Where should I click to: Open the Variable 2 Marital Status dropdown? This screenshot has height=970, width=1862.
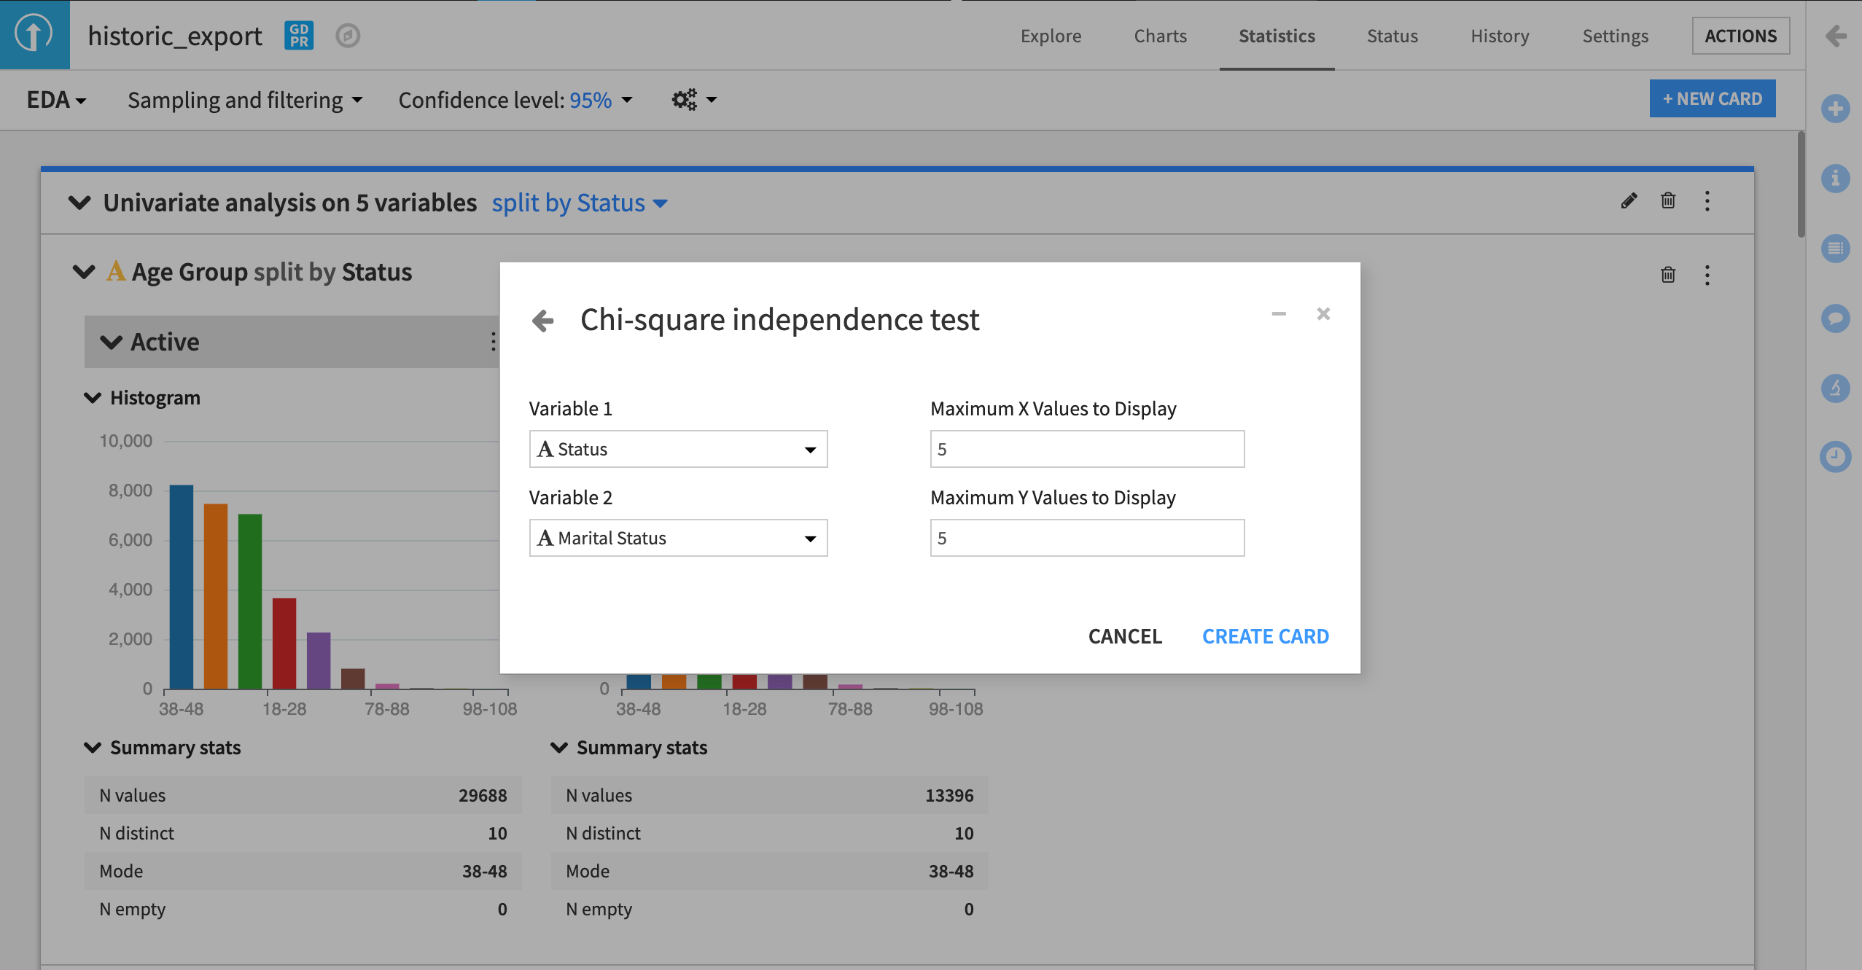click(677, 538)
